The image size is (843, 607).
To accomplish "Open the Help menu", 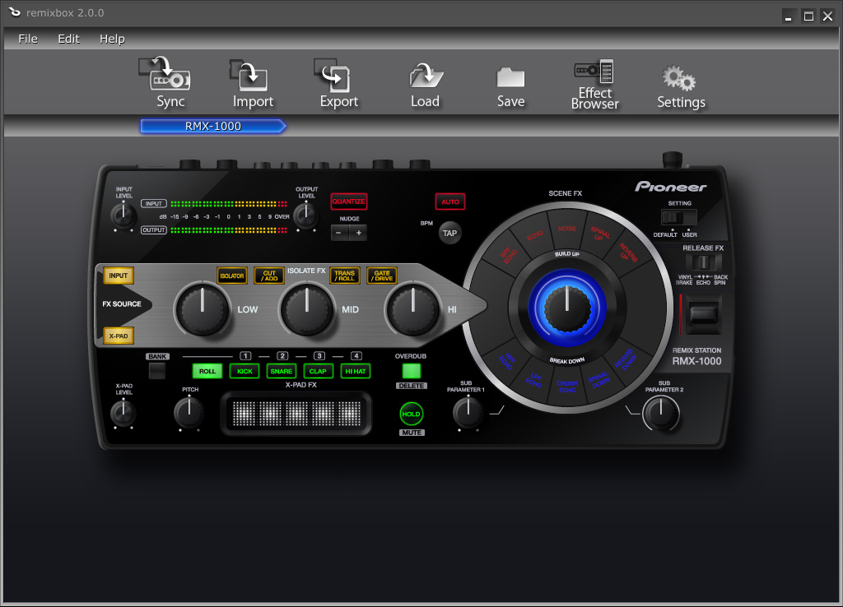I will click(x=112, y=39).
